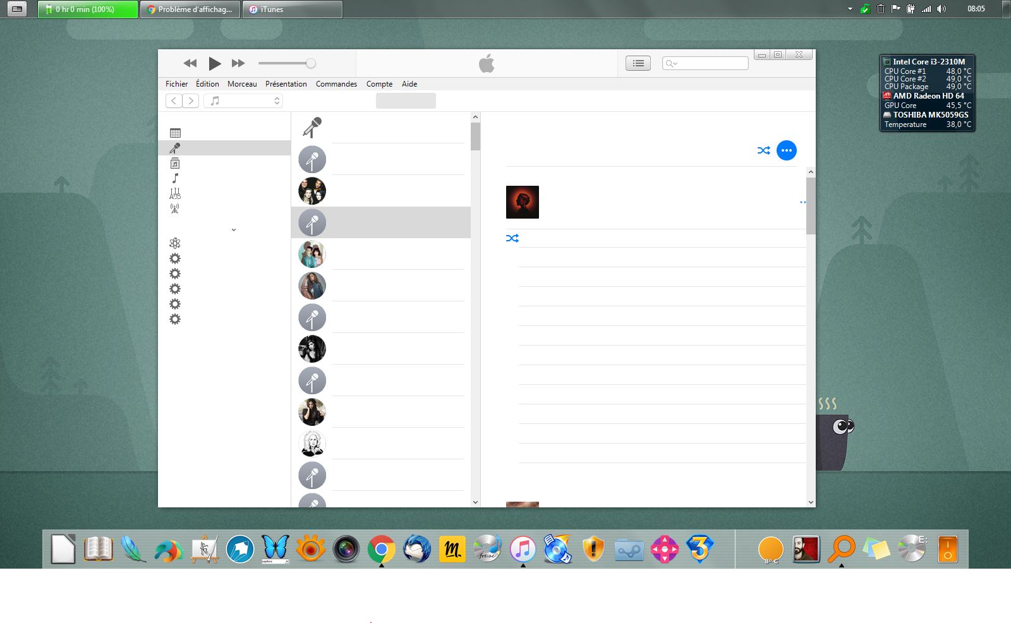
Task: Select the Genres guitars icon in sidebar
Action: pyautogui.click(x=175, y=193)
